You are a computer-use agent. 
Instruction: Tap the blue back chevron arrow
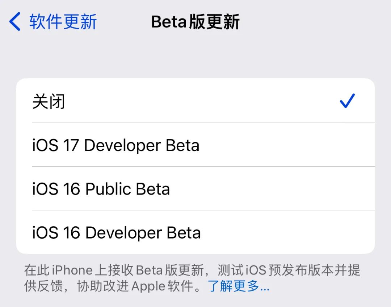click(x=15, y=22)
